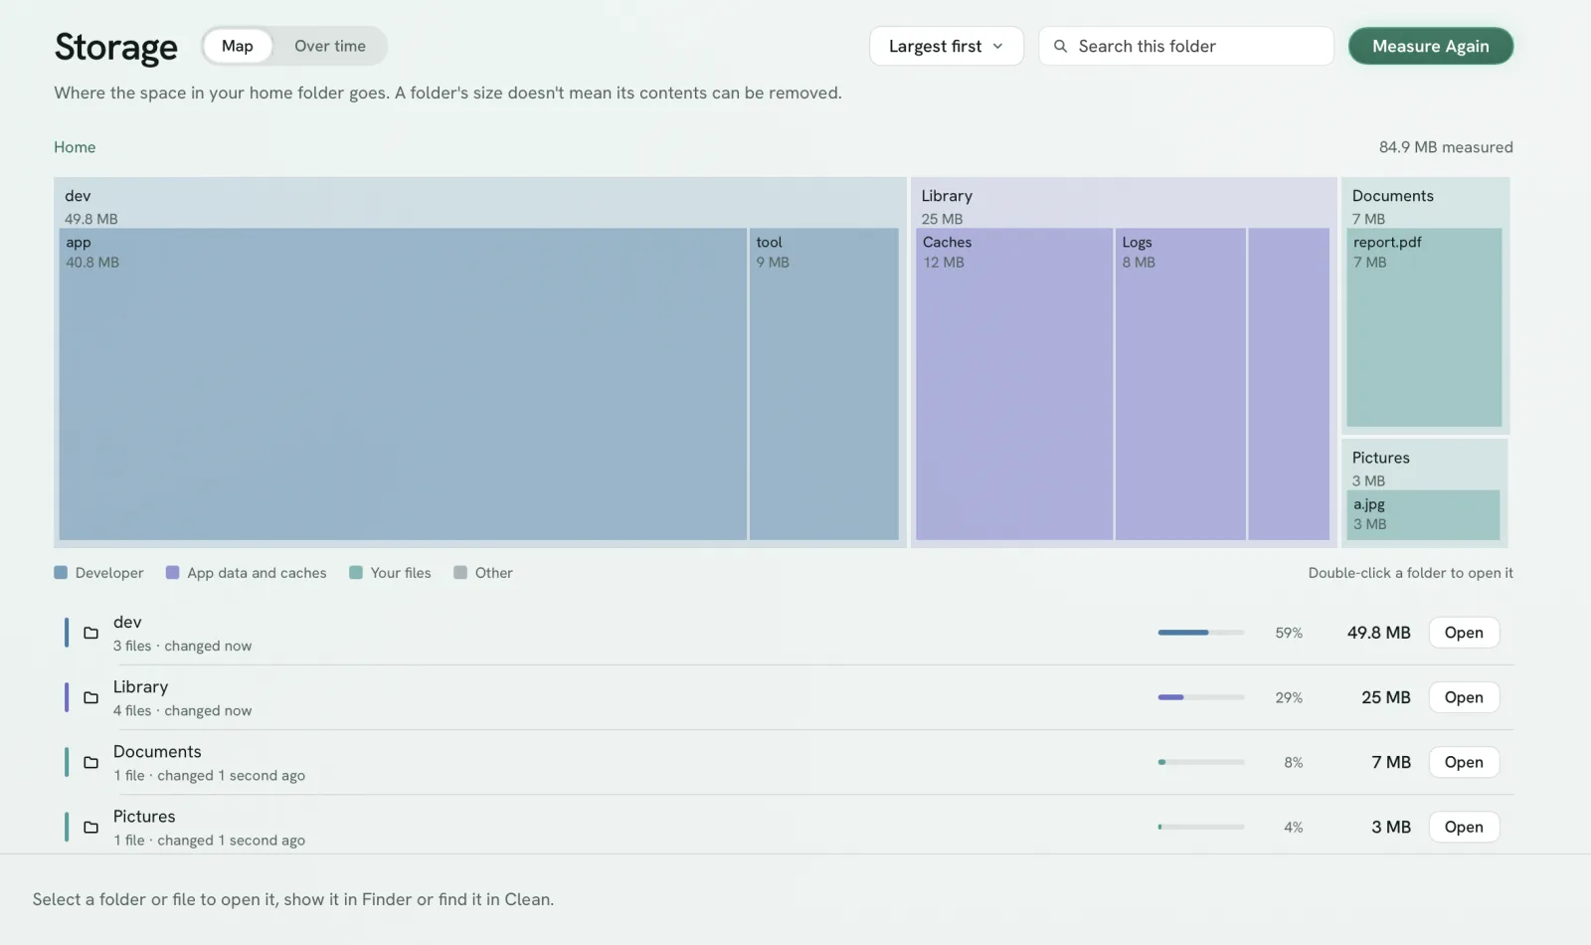Click the folder icon in the dev row

point(90,633)
